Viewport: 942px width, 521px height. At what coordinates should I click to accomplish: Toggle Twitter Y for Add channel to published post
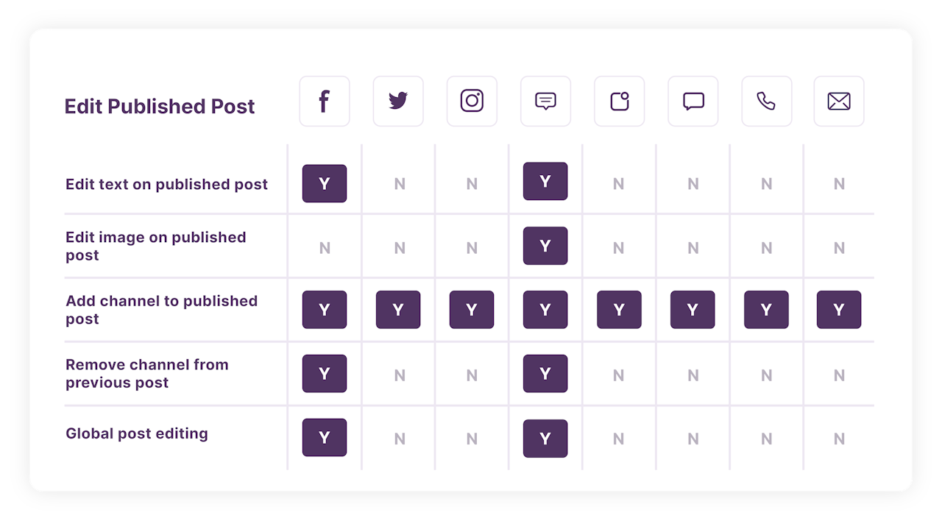click(x=398, y=310)
